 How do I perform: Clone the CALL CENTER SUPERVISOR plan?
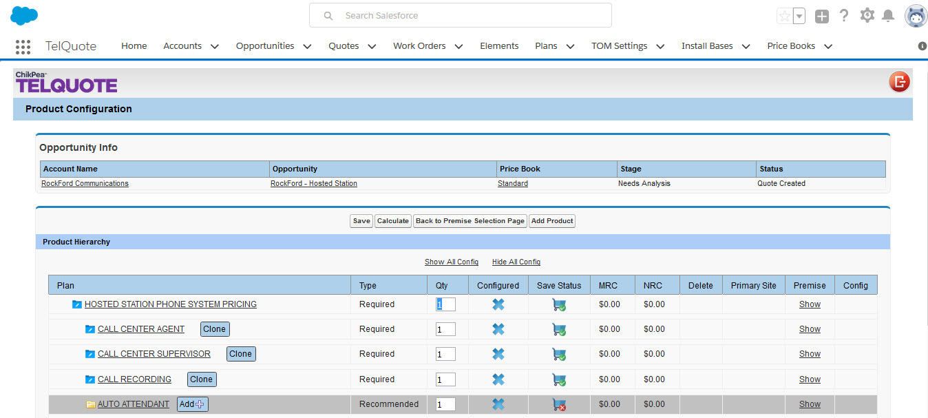tap(241, 353)
